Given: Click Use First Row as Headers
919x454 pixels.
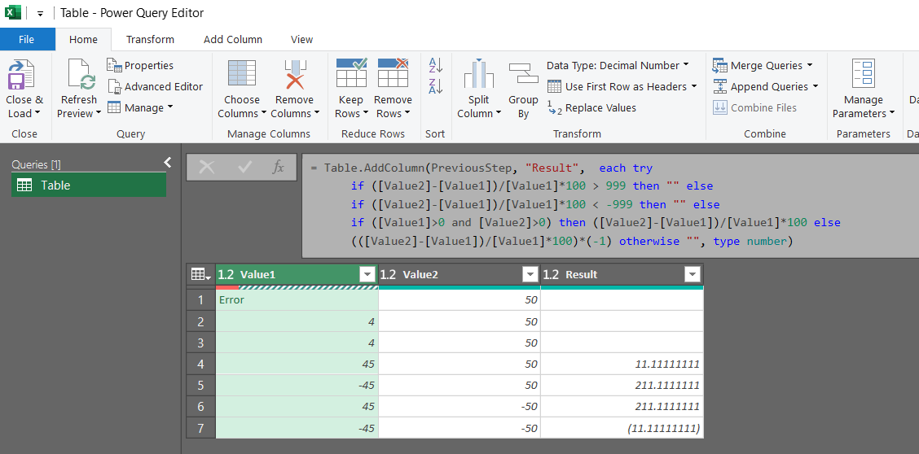Looking at the screenshot, I should (x=622, y=86).
